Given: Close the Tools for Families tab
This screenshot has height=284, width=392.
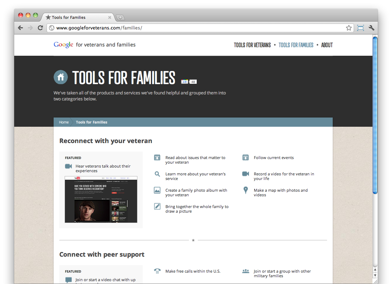Looking at the screenshot, I should [109, 17].
